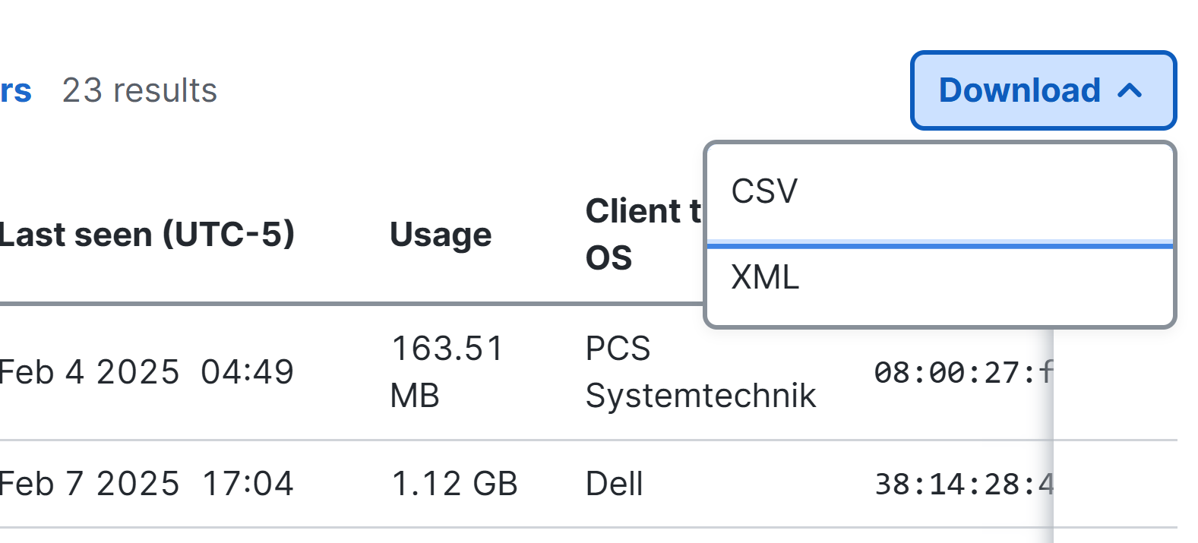The image size is (1198, 543).
Task: Click the 163.51 MB usage value
Action: (447, 372)
